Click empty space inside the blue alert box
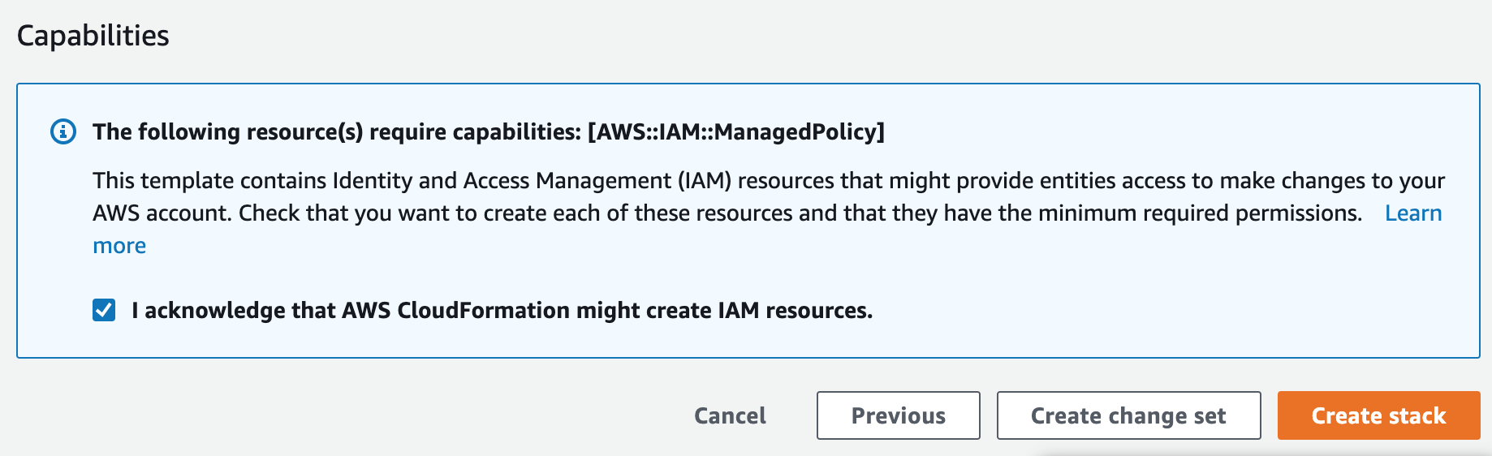1492x456 pixels. (1177, 308)
